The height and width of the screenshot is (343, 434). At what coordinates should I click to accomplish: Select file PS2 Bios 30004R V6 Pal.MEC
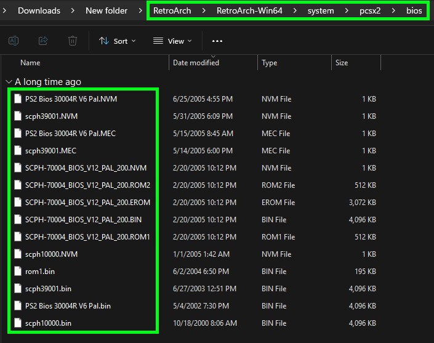(x=70, y=134)
